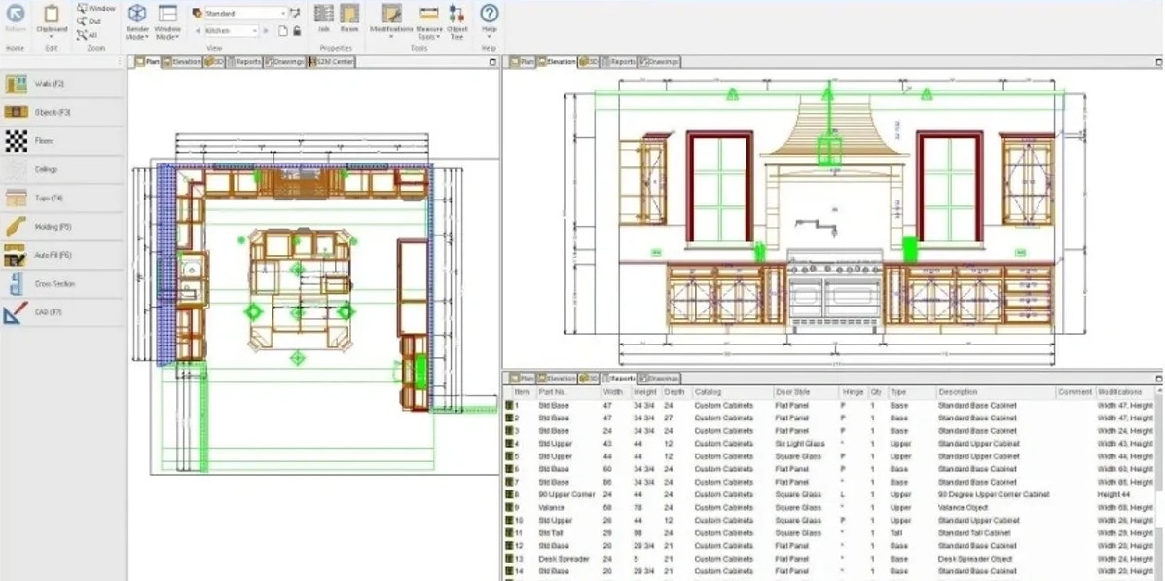
Task: Select Zoom Window
Action: click(x=97, y=8)
